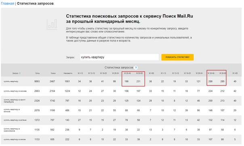244x146 pixels.
Task: Click the М 19-25 column header
Action: tap(103, 73)
